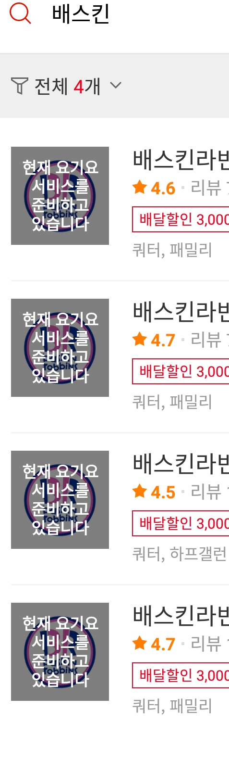Viewport: 229px width, 760px height.
Task: Select the 쿼터, 하프갤런 menu text
Action: tap(180, 554)
